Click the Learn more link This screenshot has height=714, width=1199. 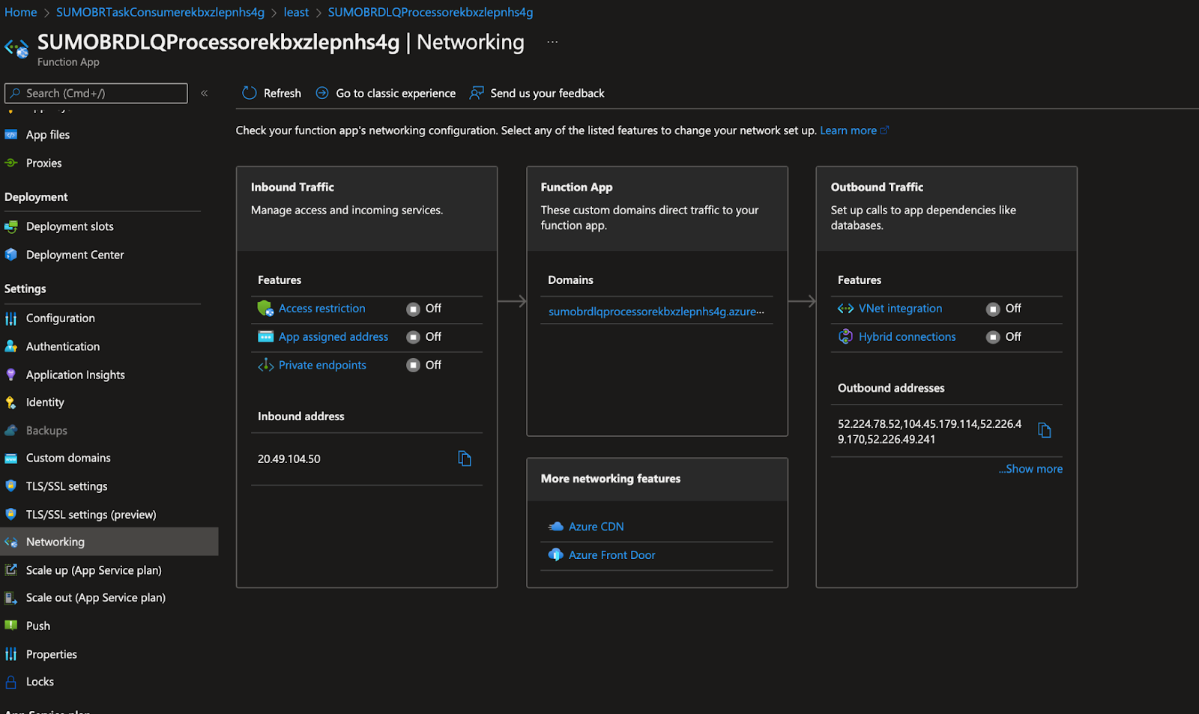pyautogui.click(x=849, y=130)
